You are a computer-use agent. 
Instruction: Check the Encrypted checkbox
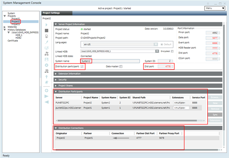172,51
